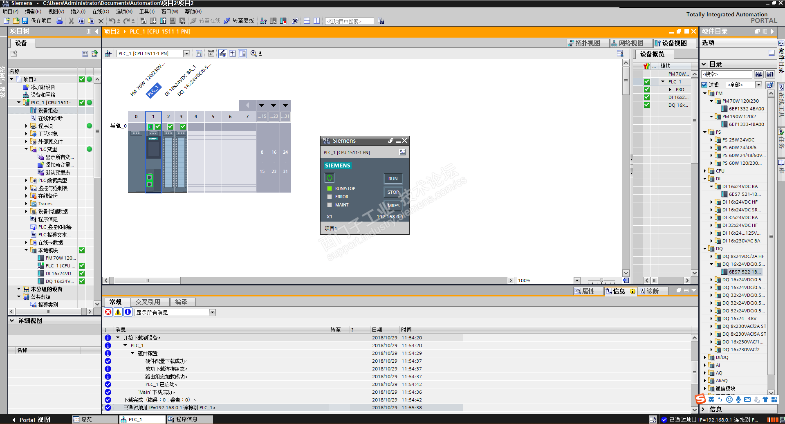Screen dimensions: 785x424
Task: Toggle the hardware catalog filter checkbox
Action: [704, 85]
